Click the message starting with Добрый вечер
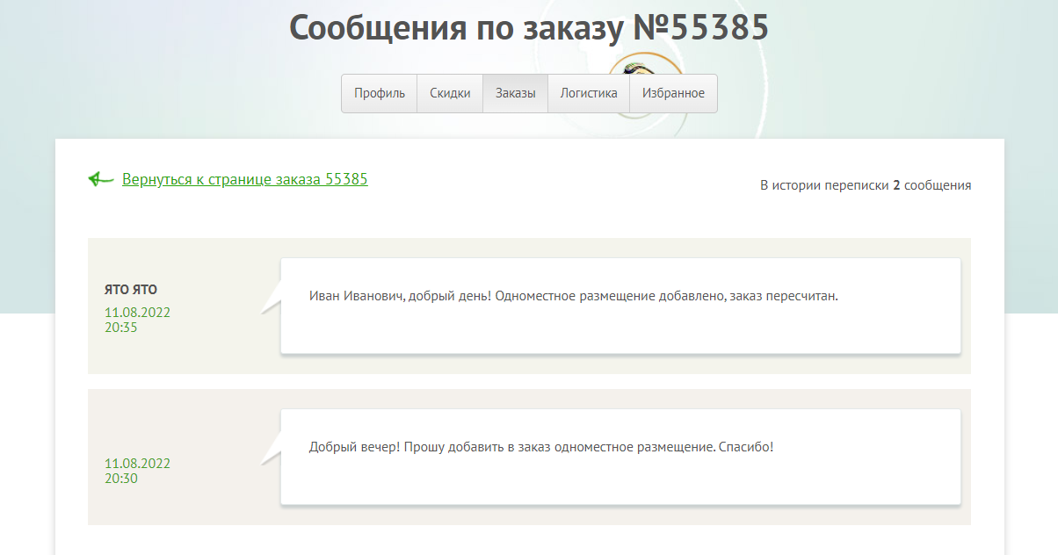 540,447
